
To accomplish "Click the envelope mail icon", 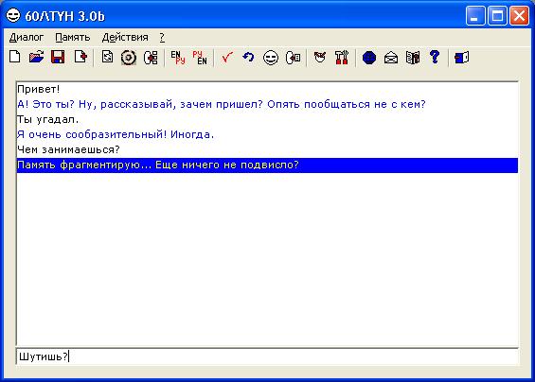I will tap(391, 58).
